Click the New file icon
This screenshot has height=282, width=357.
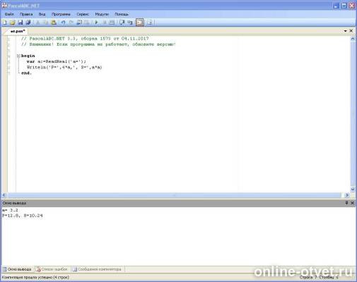pyautogui.click(x=5, y=23)
